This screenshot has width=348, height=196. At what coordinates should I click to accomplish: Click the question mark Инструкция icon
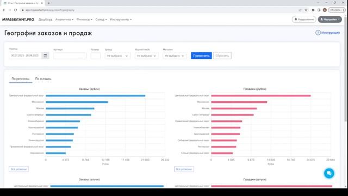318,33
